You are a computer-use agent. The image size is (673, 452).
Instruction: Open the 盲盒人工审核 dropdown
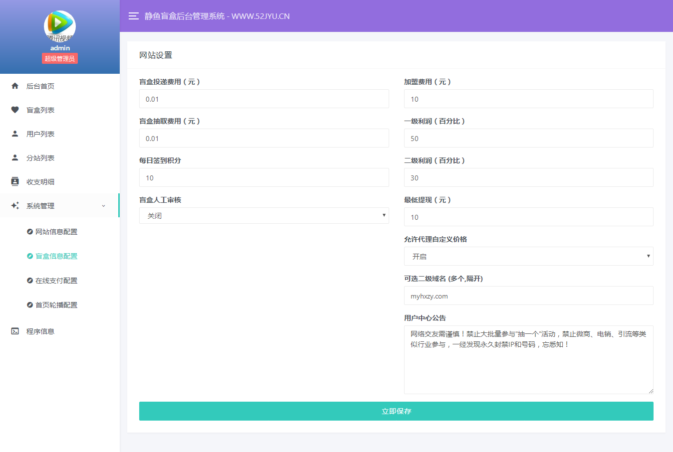click(263, 216)
